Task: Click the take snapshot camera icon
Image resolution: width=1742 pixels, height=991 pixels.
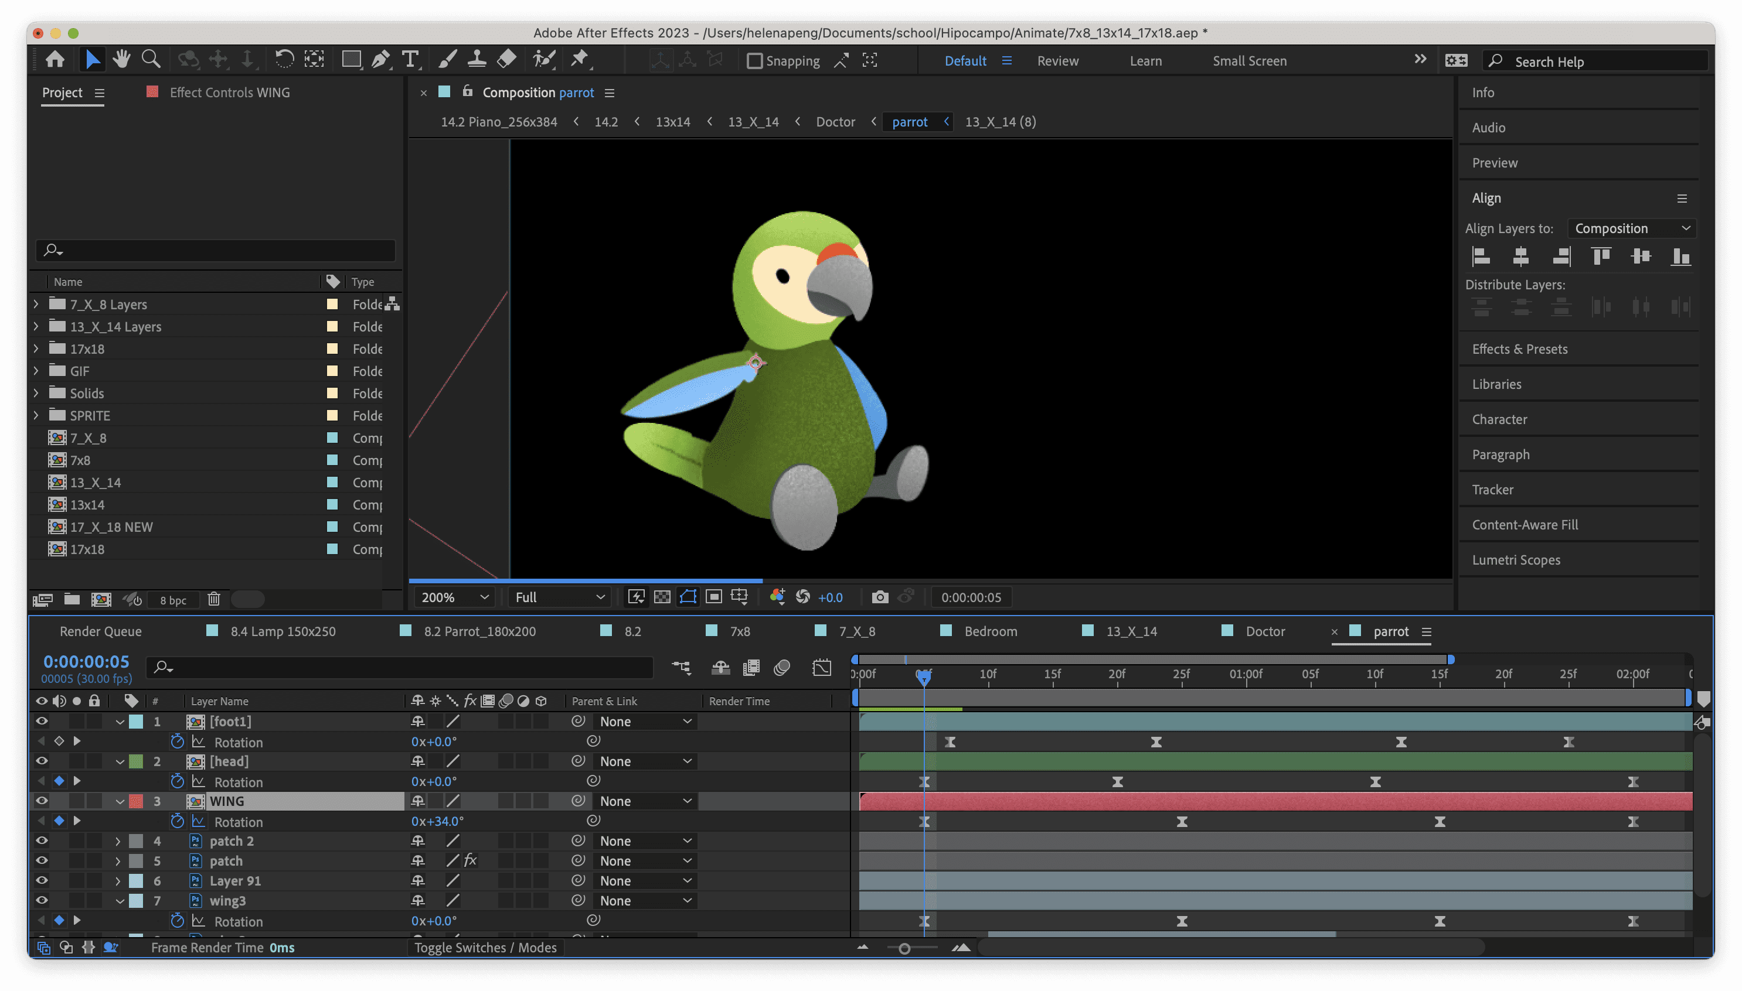Action: [879, 597]
